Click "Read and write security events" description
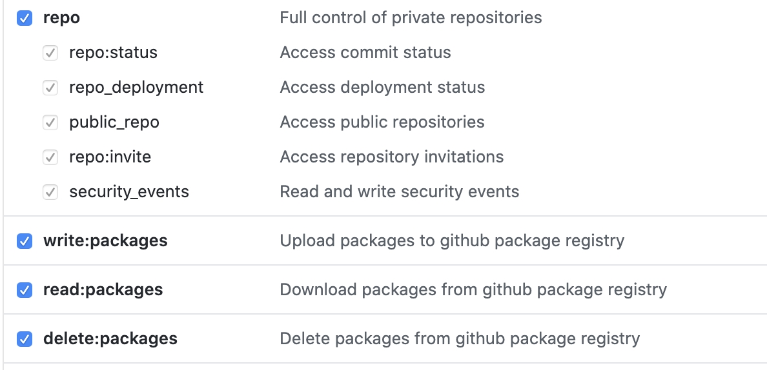767x370 pixels. [x=399, y=192]
